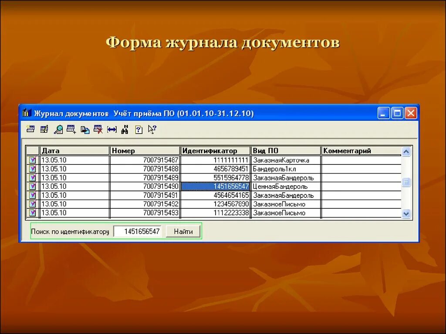Click the Вид ПО column header
The width and height of the screenshot is (446, 334).
286,150
